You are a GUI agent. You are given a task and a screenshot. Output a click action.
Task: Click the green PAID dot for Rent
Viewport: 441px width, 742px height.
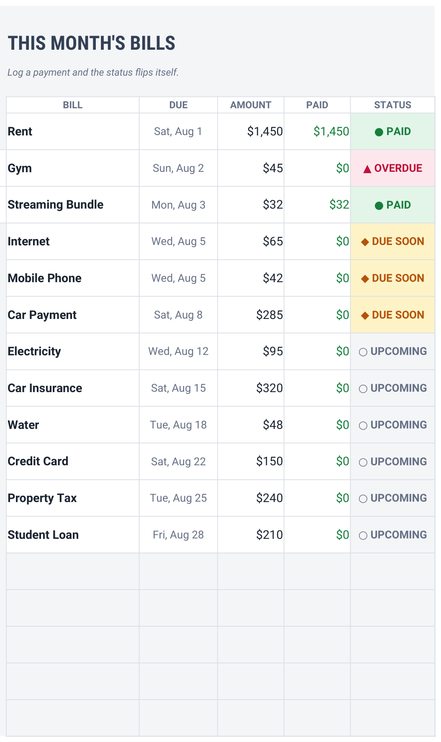tap(379, 132)
